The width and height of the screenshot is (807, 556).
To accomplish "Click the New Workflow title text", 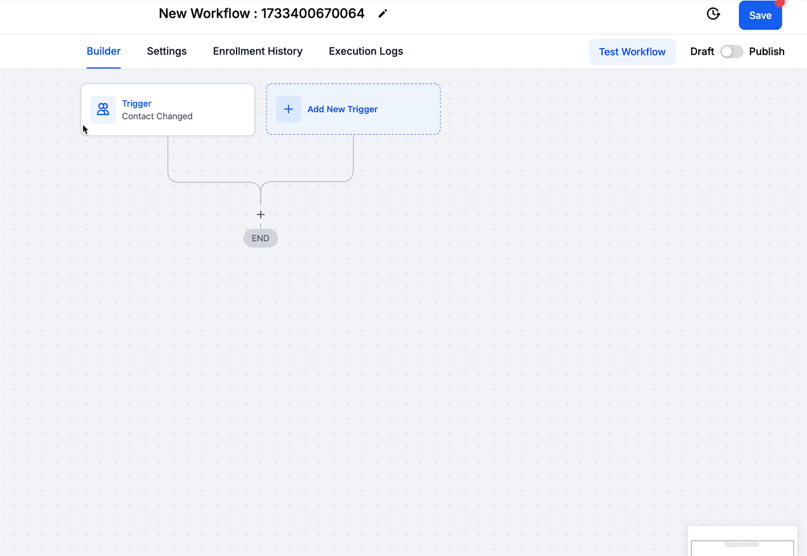I will (261, 14).
